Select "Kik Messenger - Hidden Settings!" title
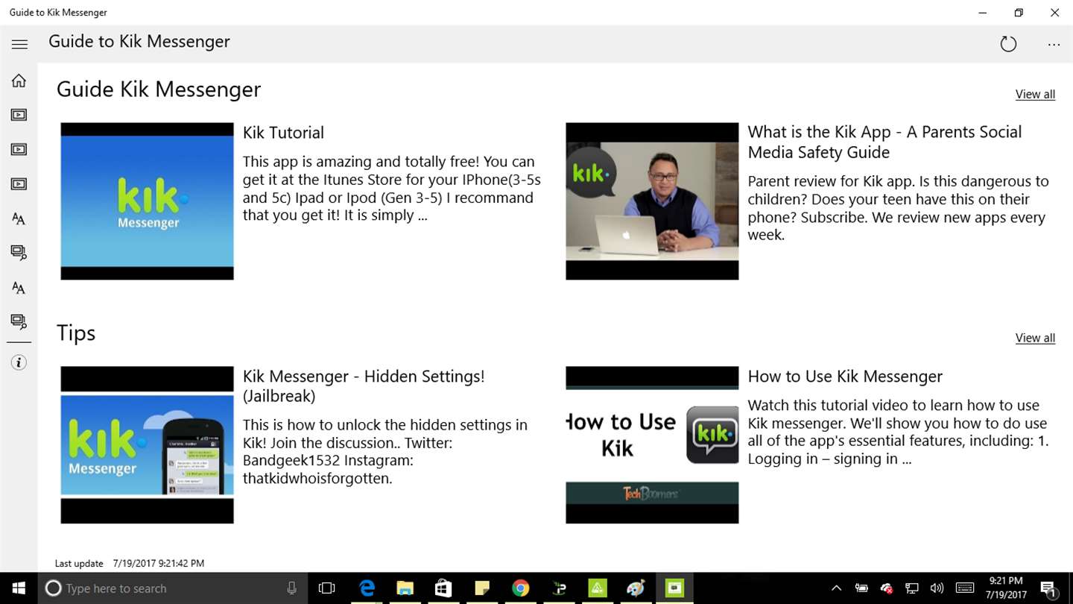Image resolution: width=1073 pixels, height=604 pixels. click(364, 386)
